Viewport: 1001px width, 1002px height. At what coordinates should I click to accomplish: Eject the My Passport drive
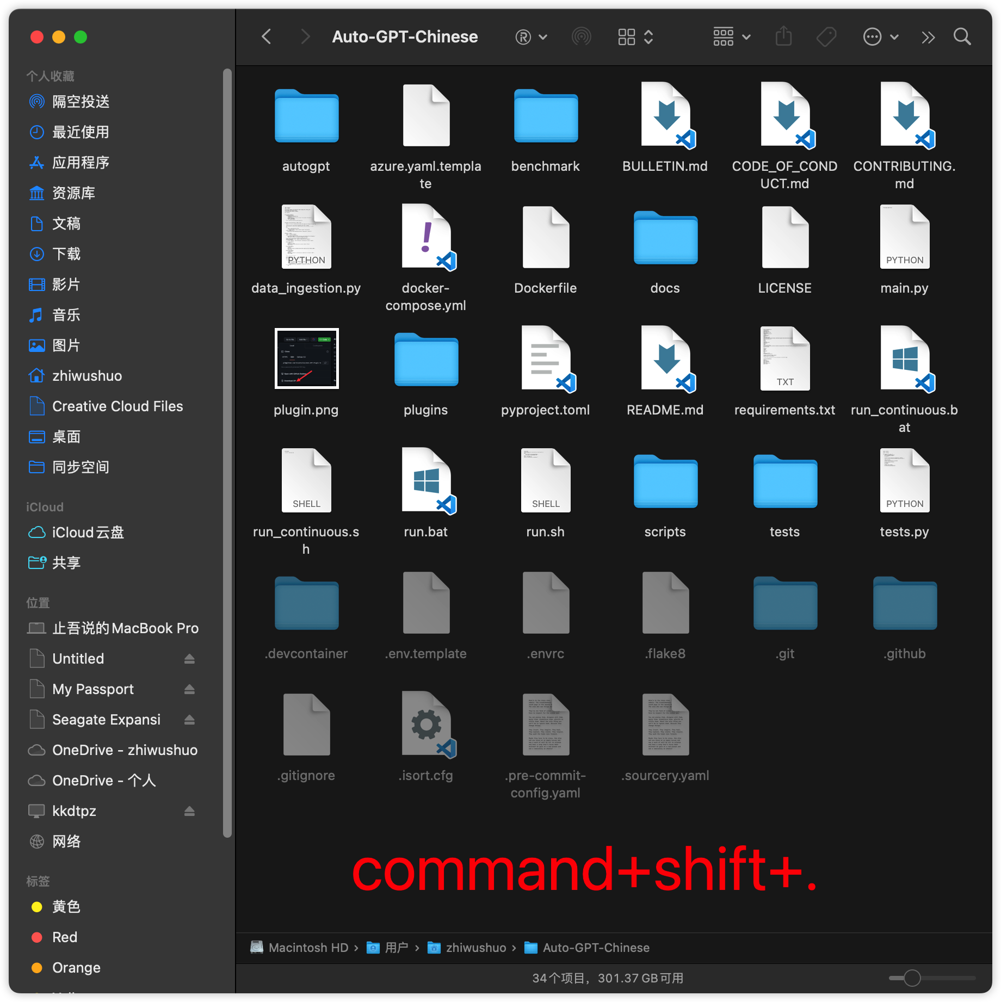pos(189,689)
